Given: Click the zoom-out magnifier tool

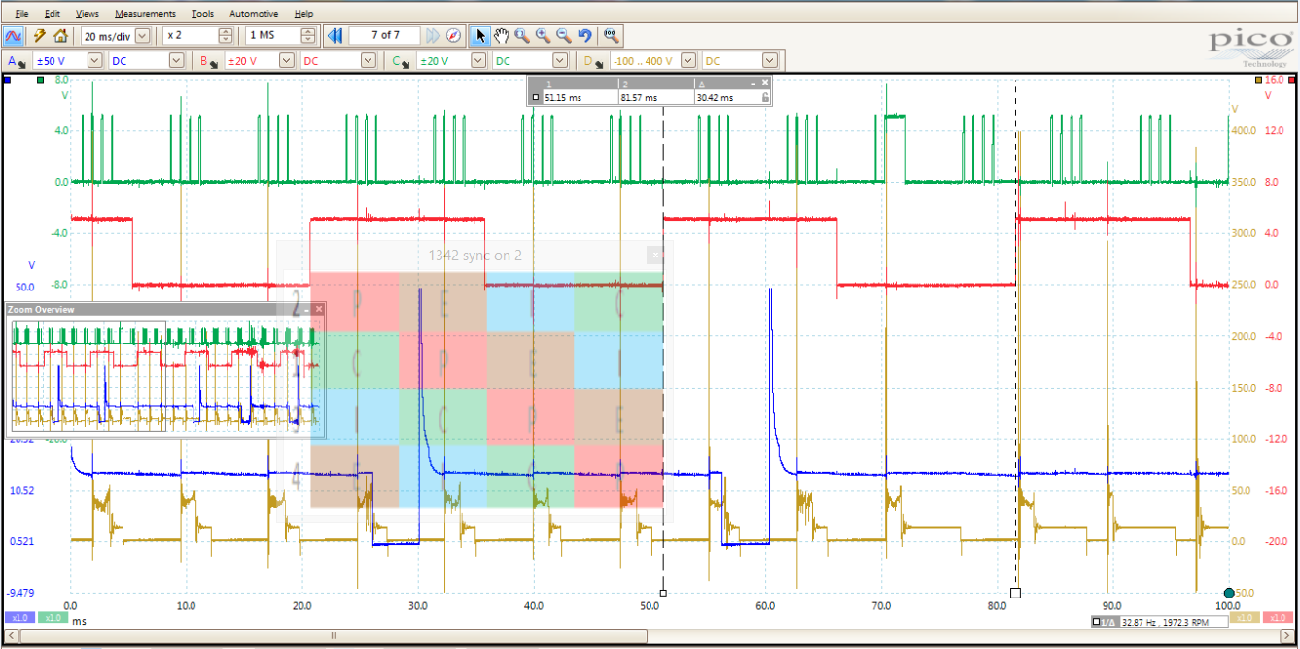Looking at the screenshot, I should click(563, 36).
